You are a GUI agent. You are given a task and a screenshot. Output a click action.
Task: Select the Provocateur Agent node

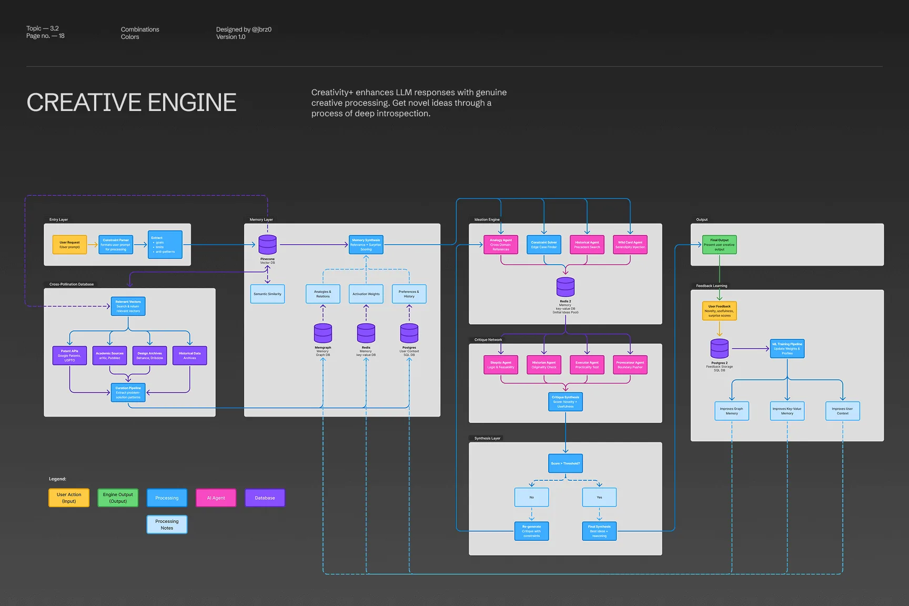tap(630, 365)
